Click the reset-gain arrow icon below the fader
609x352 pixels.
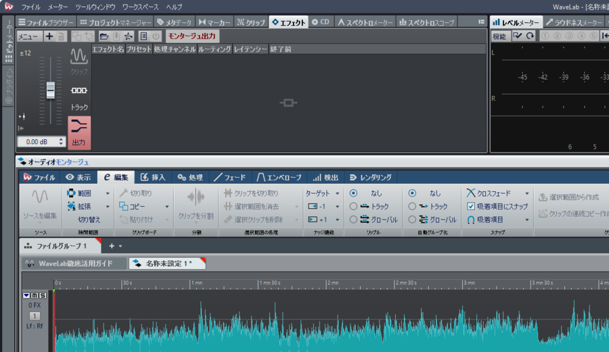[x=21, y=128]
